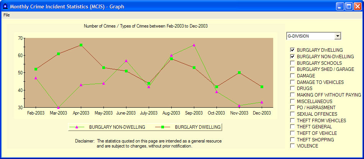This screenshot has height=159, width=364.
Task: Uncheck the BURGLARY DWELLING checkbox
Action: [293, 50]
